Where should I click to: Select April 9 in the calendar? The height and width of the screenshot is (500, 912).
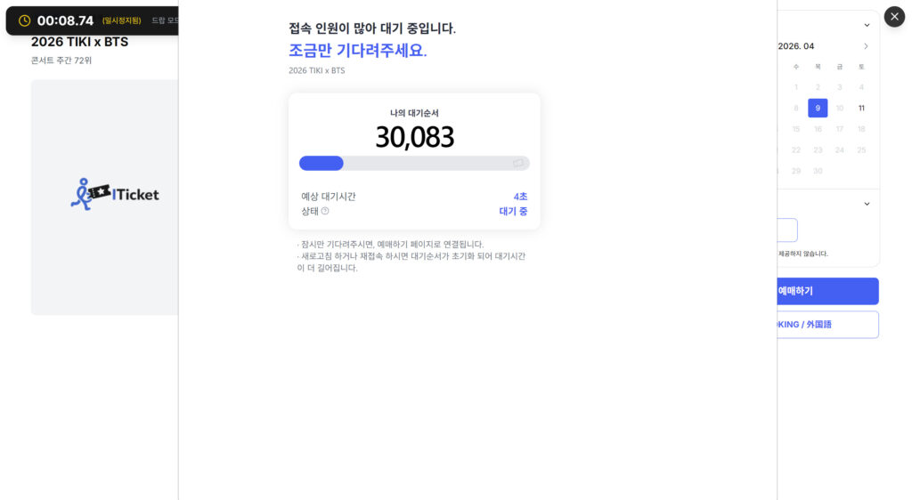click(818, 108)
